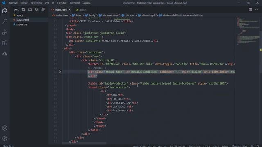Close the index.html tab

pos(70,10)
